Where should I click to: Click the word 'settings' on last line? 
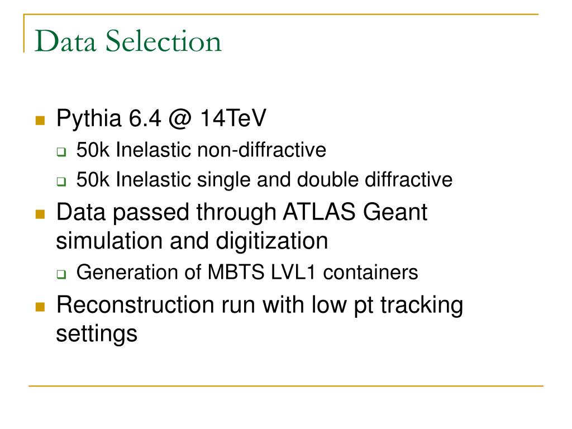click(x=97, y=335)
